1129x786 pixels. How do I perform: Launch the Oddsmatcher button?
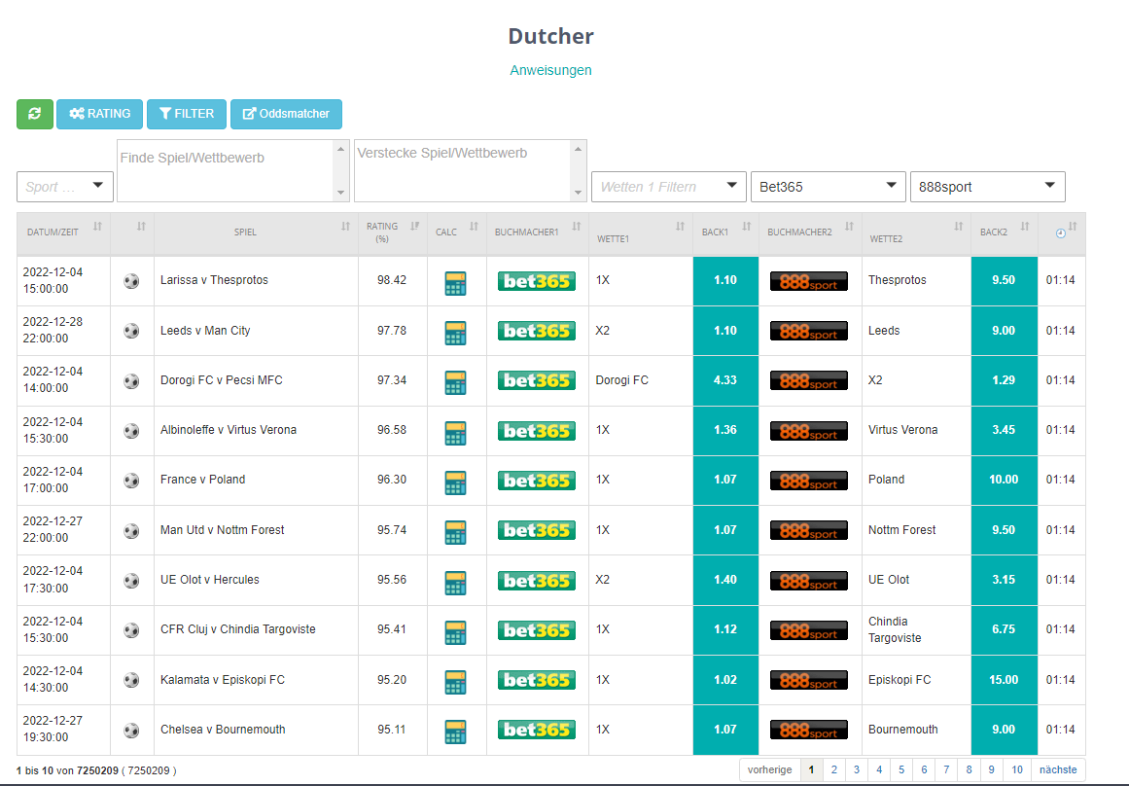pos(286,114)
